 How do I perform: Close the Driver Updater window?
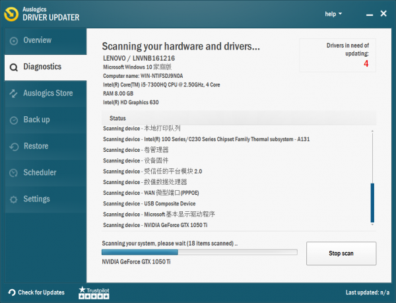[x=383, y=14]
